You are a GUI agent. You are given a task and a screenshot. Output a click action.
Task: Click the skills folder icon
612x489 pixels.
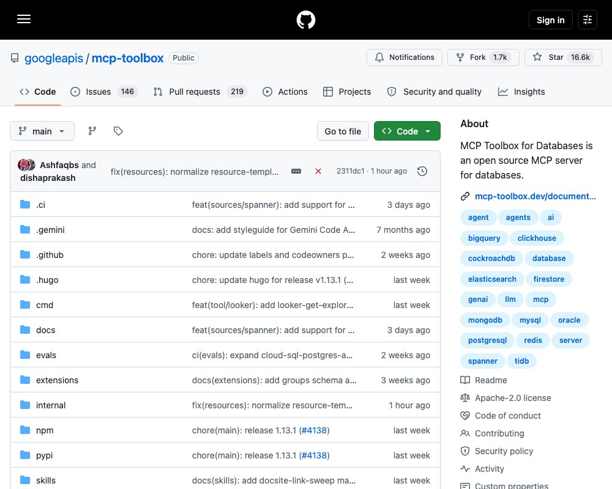(x=25, y=480)
